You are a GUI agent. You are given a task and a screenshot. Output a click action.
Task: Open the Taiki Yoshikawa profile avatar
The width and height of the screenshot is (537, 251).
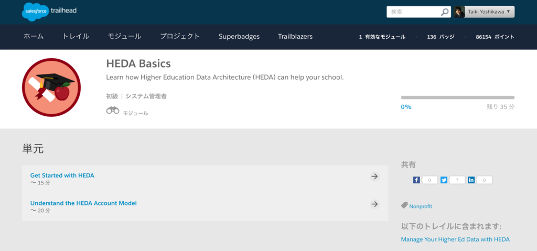(x=459, y=12)
